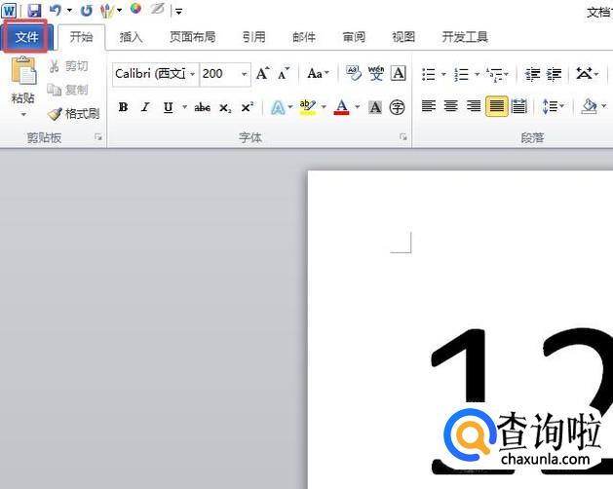
Task: Click the clear formatting icon
Action: (354, 73)
